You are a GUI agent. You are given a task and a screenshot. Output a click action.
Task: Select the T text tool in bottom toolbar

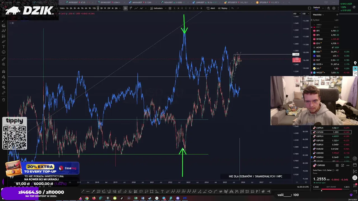tap(162, 192)
